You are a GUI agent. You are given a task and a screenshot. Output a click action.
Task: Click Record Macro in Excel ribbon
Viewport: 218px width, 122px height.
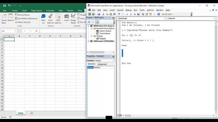coord(22,15)
